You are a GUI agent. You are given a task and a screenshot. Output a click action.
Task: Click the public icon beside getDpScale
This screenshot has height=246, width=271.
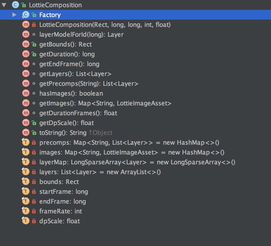[x=34, y=123]
